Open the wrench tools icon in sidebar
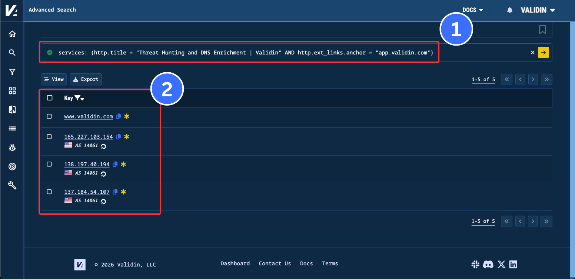 pyautogui.click(x=12, y=185)
